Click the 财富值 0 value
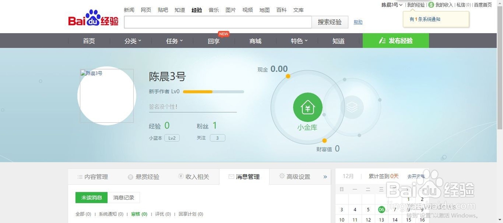The height and width of the screenshot is (223, 503). click(337, 148)
